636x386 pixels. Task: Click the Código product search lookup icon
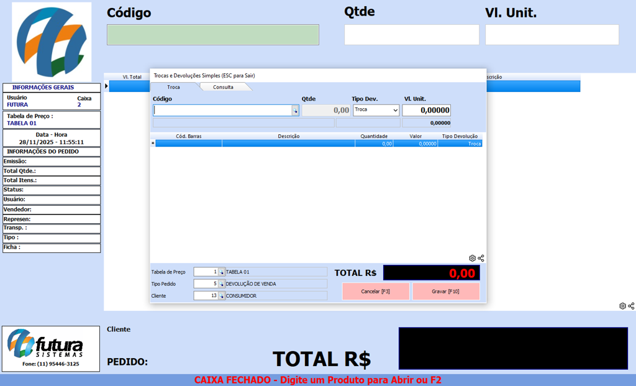point(295,111)
